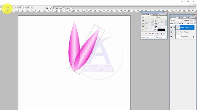The image size is (197, 110).
Task: Open the Character panel flyout menu
Action: pyautogui.click(x=166, y=15)
